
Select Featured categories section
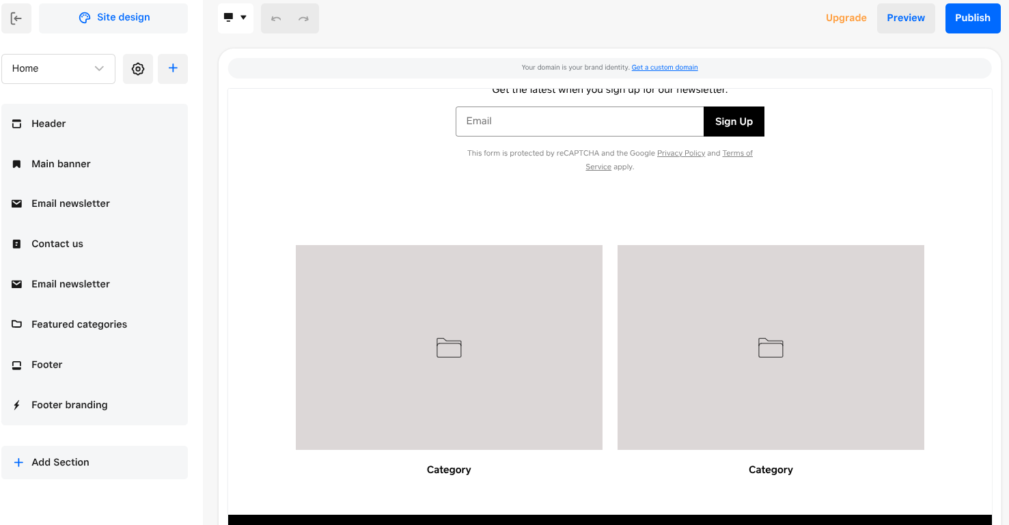click(79, 324)
